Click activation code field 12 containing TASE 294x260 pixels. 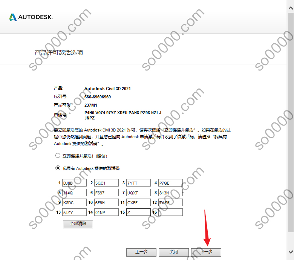pyautogui.click(x=171, y=202)
